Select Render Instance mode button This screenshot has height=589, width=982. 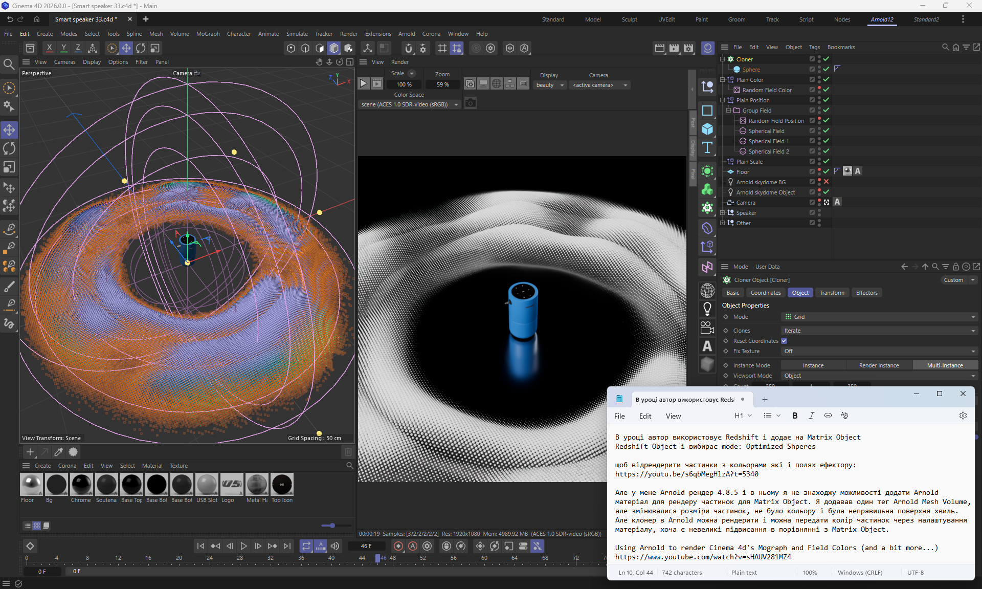[879, 365]
